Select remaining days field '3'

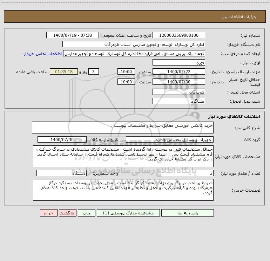pyautogui.click(x=94, y=72)
